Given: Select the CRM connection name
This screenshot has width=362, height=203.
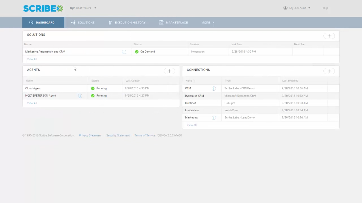Looking at the screenshot, I should [x=188, y=88].
